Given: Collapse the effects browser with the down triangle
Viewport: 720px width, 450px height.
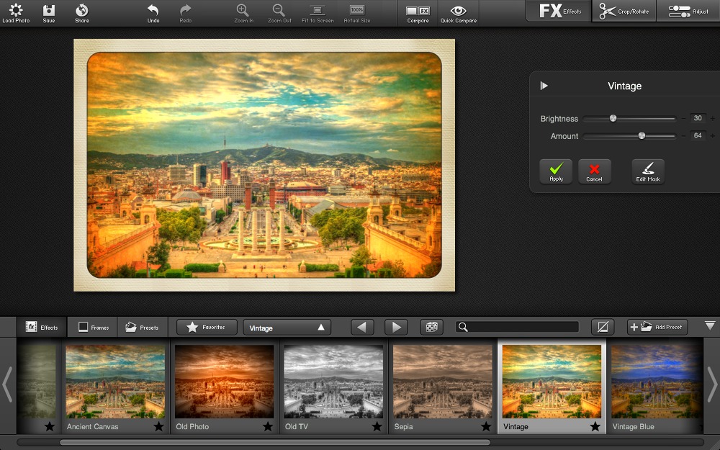Looking at the screenshot, I should pyautogui.click(x=710, y=325).
